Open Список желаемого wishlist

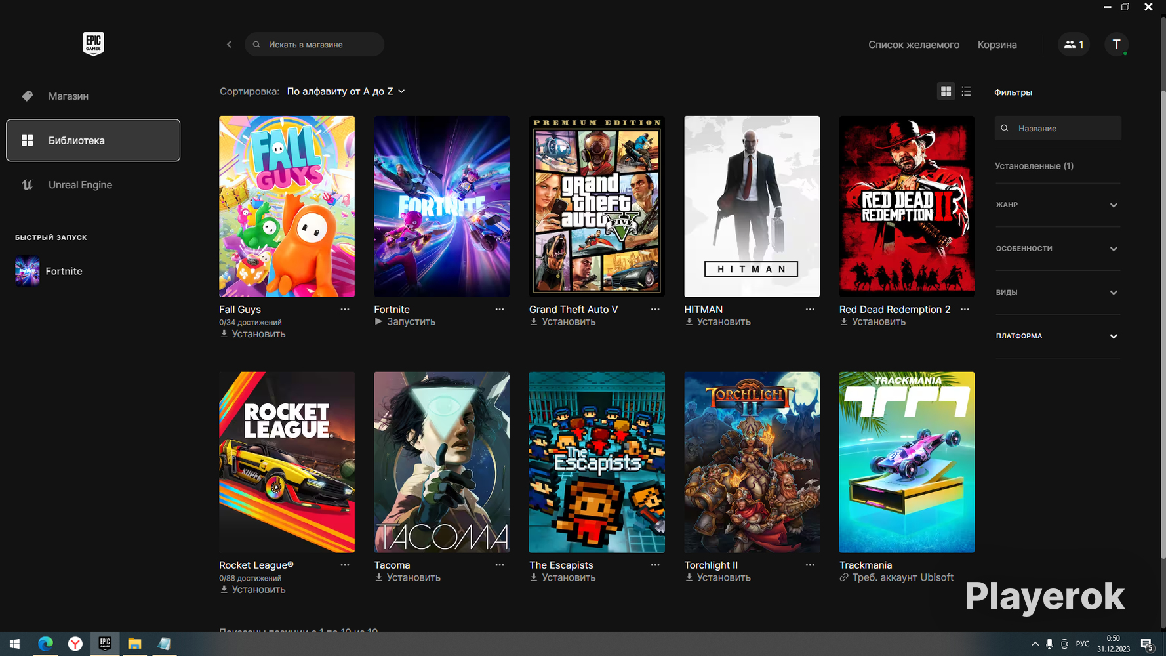914,45
